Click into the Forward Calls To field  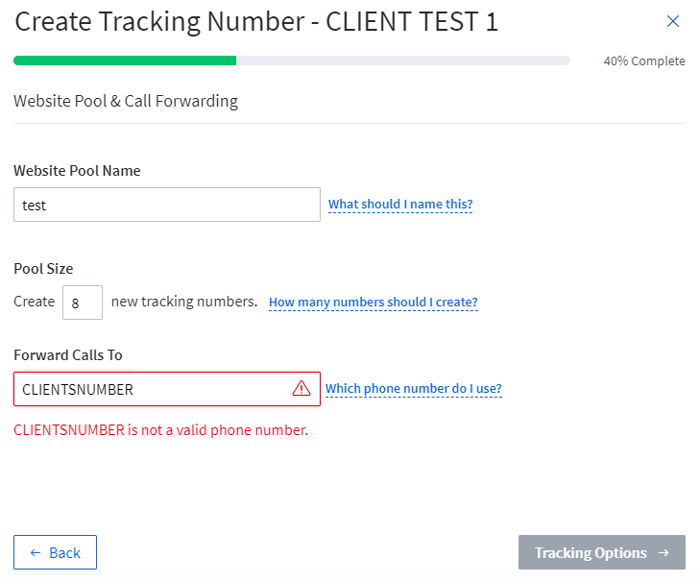(x=167, y=389)
